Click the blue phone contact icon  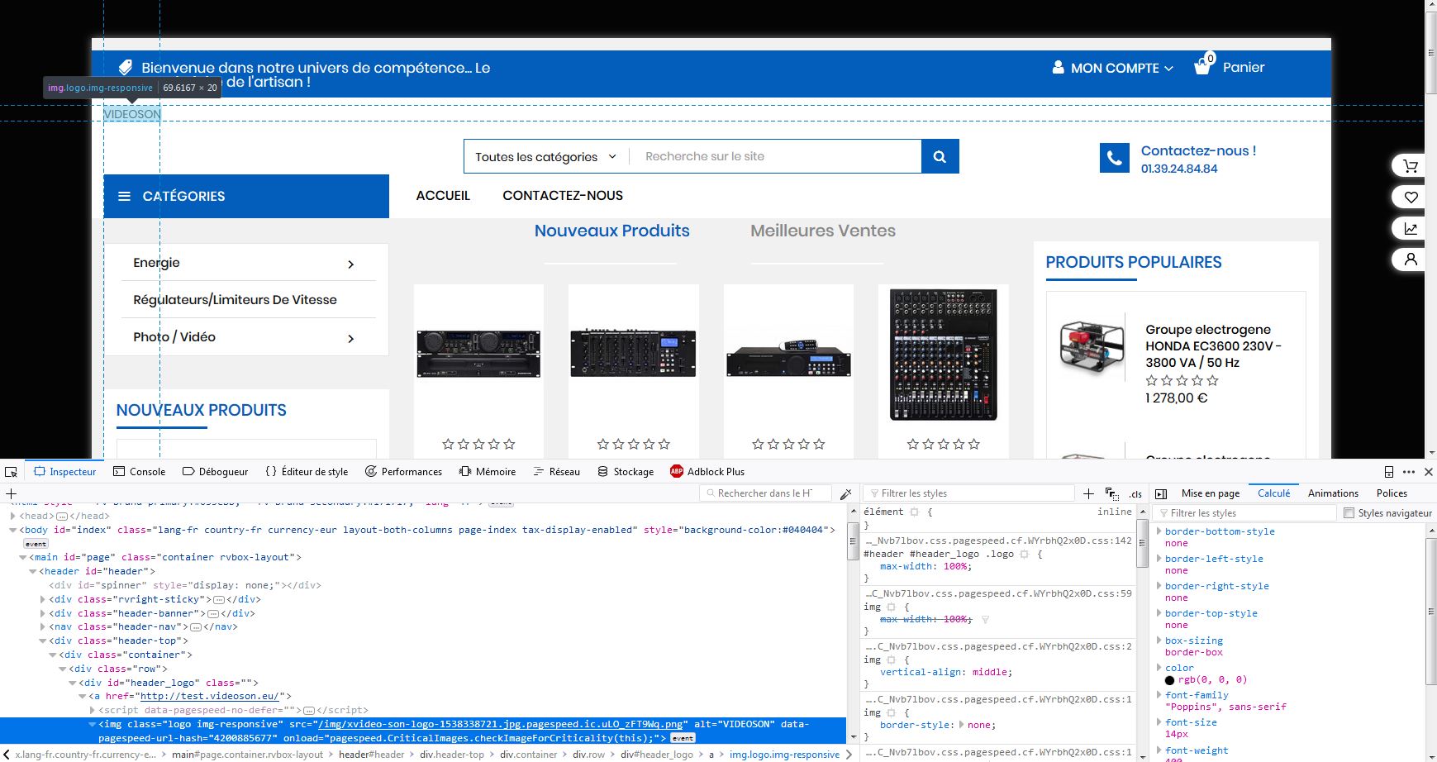pyautogui.click(x=1114, y=158)
